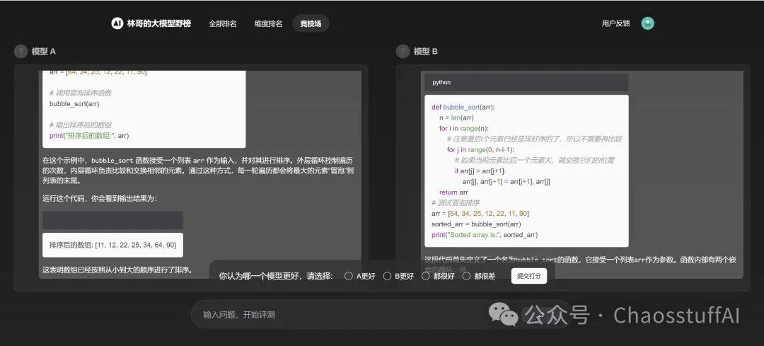Click the def bubble_sort(arr): line in Model B

[x=463, y=108]
